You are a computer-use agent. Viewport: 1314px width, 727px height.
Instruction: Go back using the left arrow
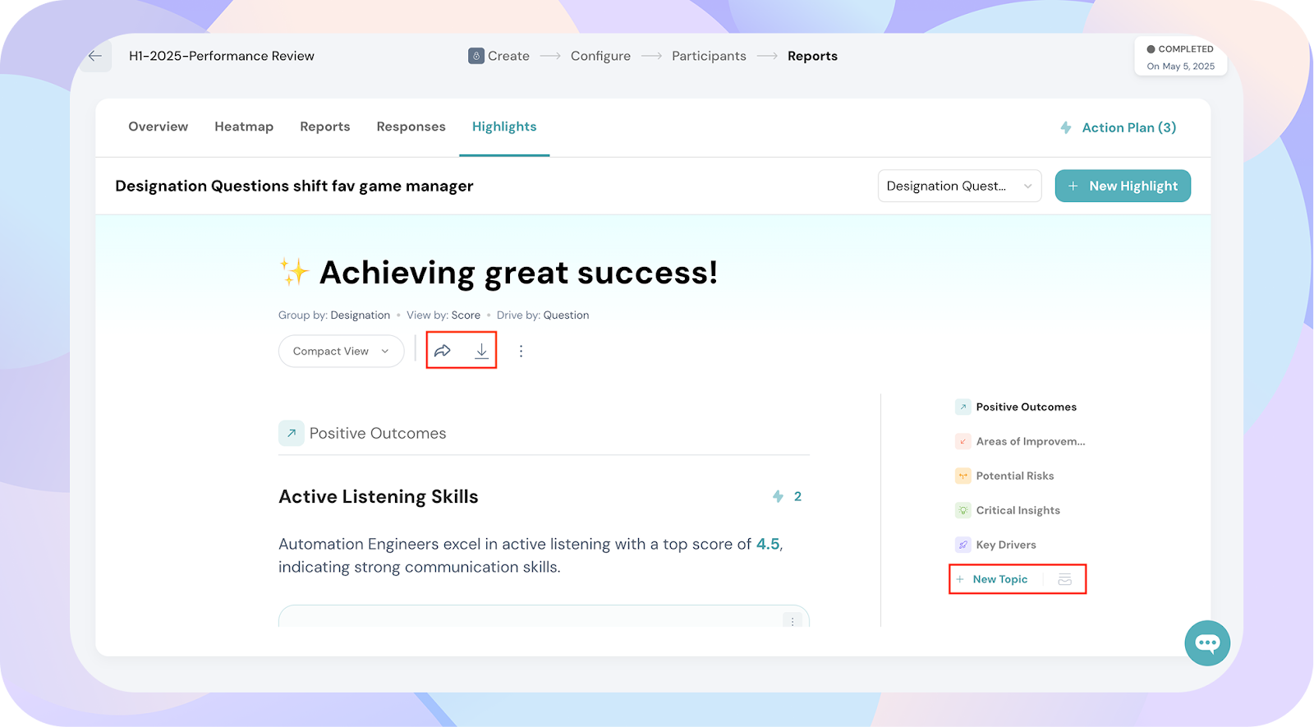[95, 56]
